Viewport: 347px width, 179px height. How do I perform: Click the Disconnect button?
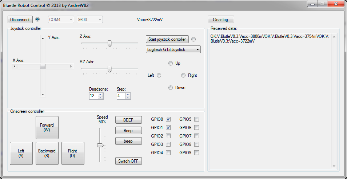pos(20,20)
